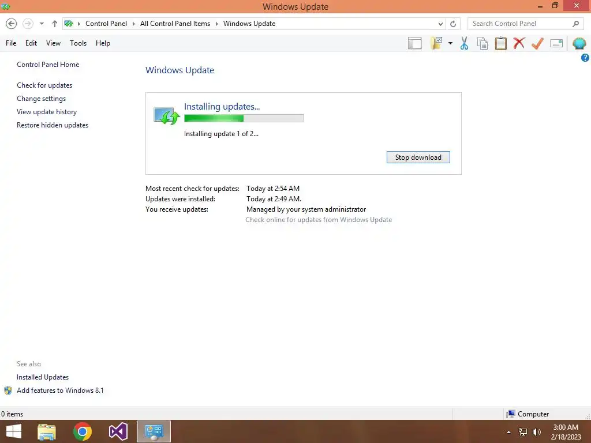Click the window system icon in title bar
Screen dimensions: 591x443
coord(6,6)
